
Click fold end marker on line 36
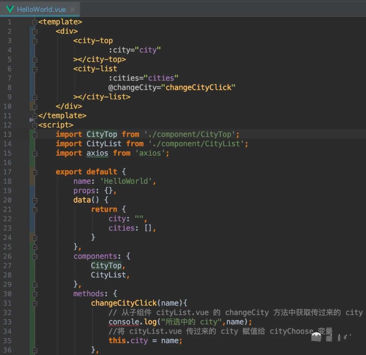point(35,350)
